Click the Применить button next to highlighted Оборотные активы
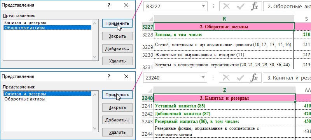The height and width of the screenshot is (140, 311). point(117,23)
